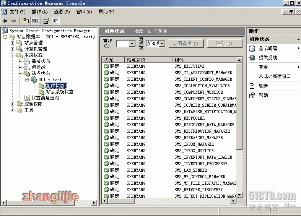
Task: Click the Back arrow toolbar icon
Action: click(x=5, y=21)
